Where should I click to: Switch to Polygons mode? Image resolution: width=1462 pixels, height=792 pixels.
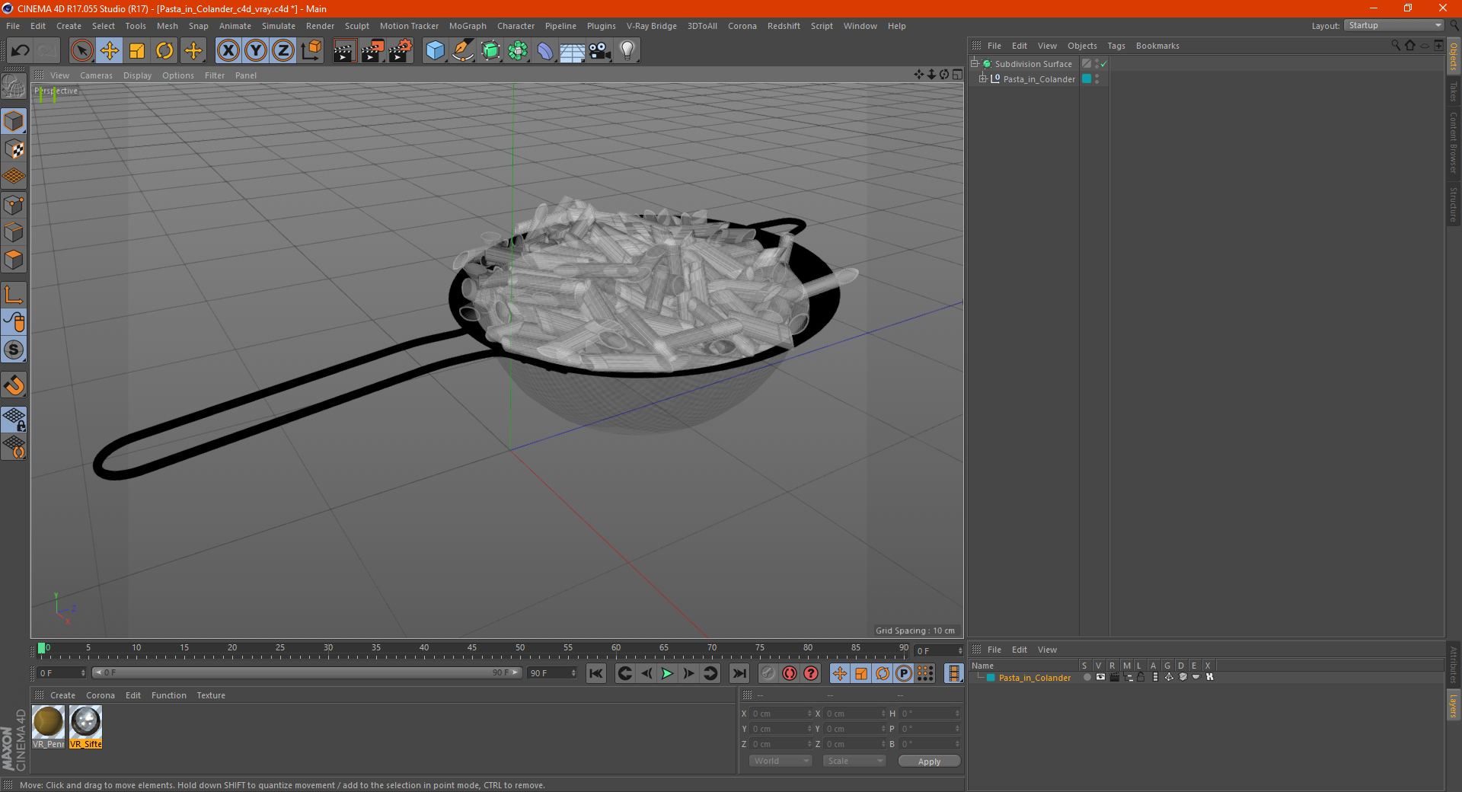click(14, 260)
